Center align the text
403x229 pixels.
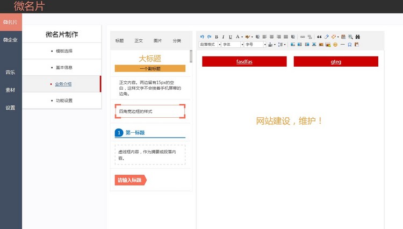[272, 37]
